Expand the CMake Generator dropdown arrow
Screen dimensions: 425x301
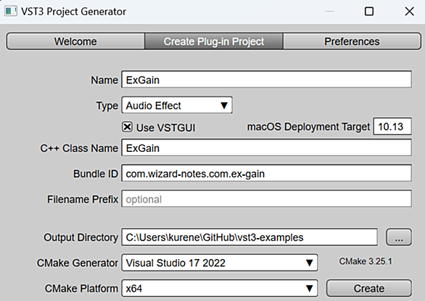click(309, 263)
